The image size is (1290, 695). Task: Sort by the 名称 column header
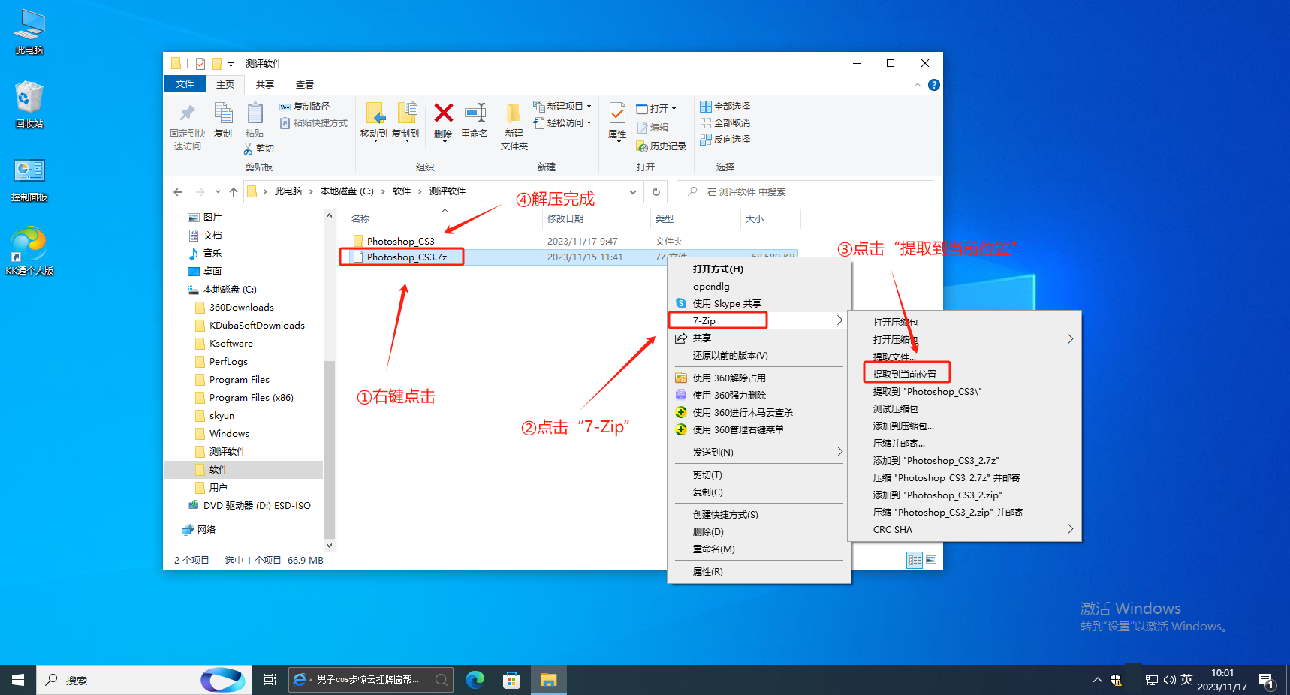tap(360, 219)
